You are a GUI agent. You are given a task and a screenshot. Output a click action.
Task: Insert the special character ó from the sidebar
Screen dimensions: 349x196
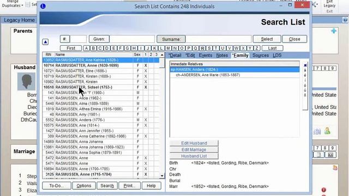(305, 85)
